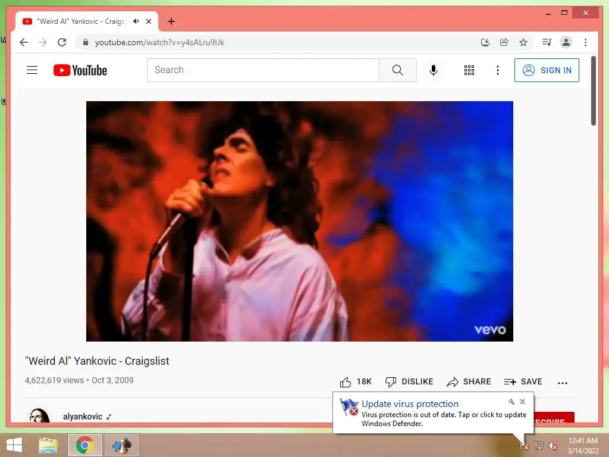Screen dimensions: 609x457
Task: Click the Chrome taskbar icon
Action: (x=84, y=445)
